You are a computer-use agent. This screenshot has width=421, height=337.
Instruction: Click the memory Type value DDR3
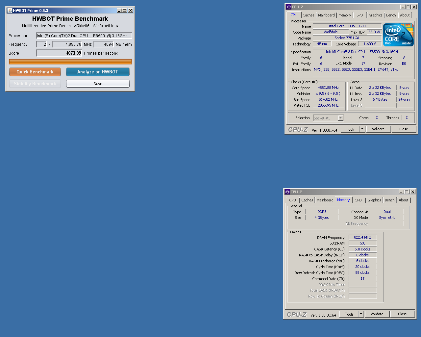coord(322,212)
